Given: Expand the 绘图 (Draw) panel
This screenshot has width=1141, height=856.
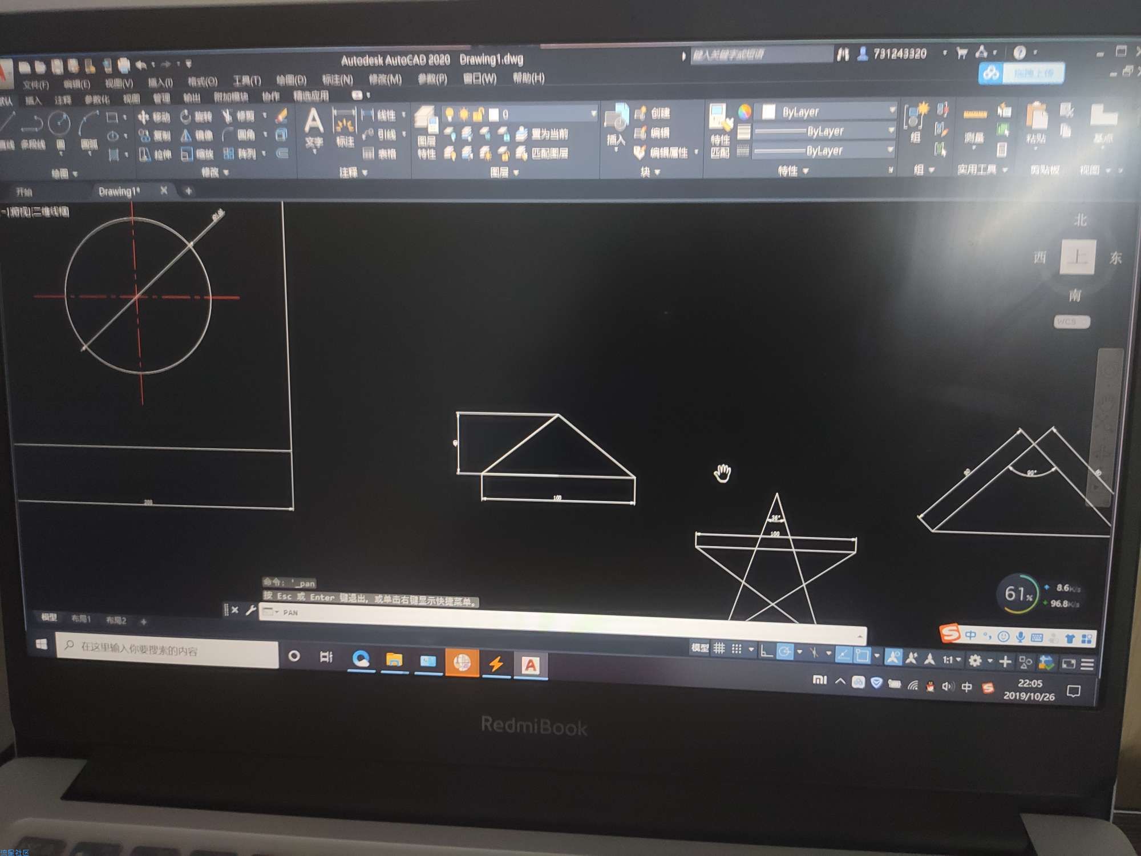Looking at the screenshot, I should (x=64, y=173).
